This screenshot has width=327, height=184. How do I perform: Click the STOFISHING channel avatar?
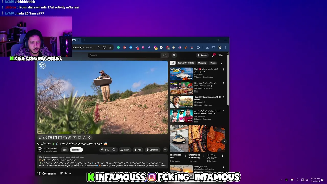(40, 149)
